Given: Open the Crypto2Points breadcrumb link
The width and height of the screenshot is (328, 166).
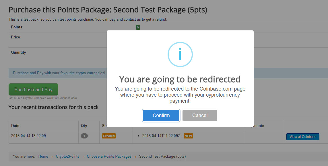Looking at the screenshot, I should click(x=67, y=156).
